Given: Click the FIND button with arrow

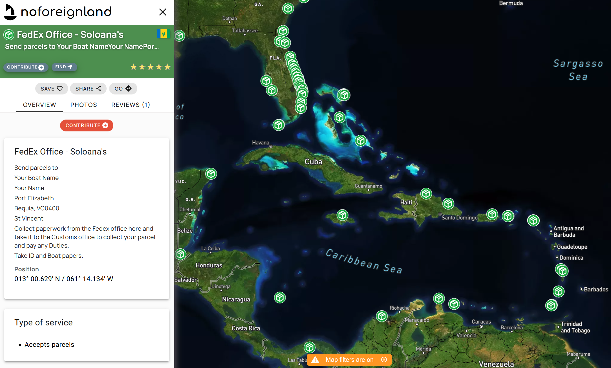Looking at the screenshot, I should [64, 67].
